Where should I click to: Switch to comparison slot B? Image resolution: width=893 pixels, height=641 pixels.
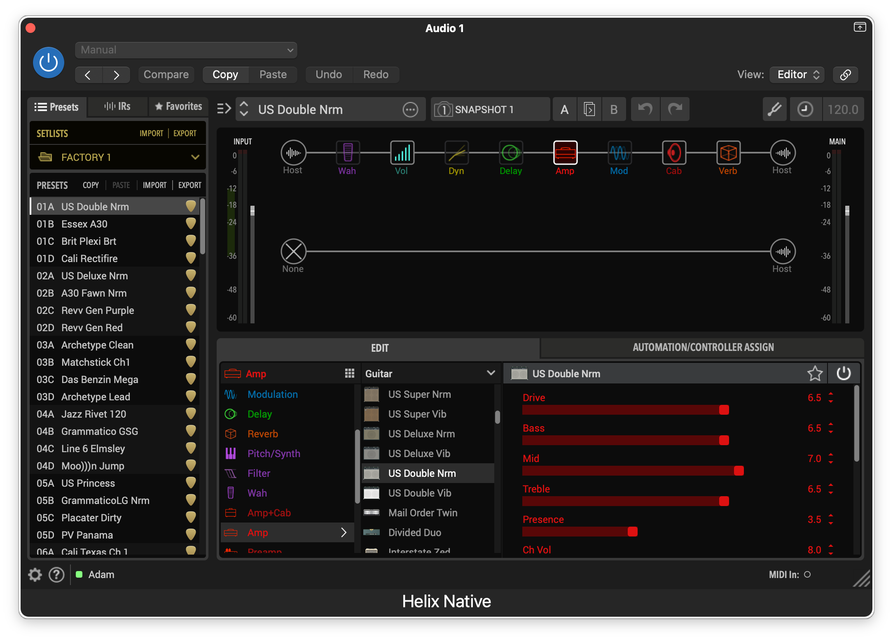coord(614,109)
